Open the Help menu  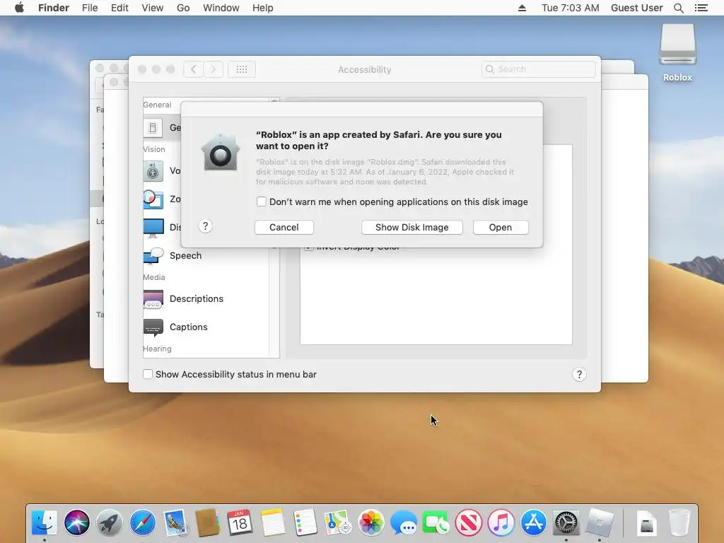pyautogui.click(x=263, y=8)
